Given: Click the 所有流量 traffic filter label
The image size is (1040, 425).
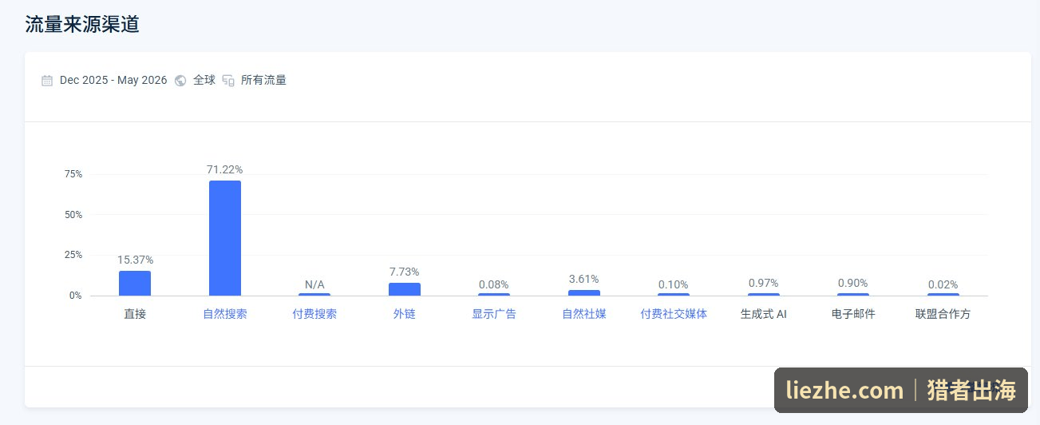Looking at the screenshot, I should click(263, 80).
